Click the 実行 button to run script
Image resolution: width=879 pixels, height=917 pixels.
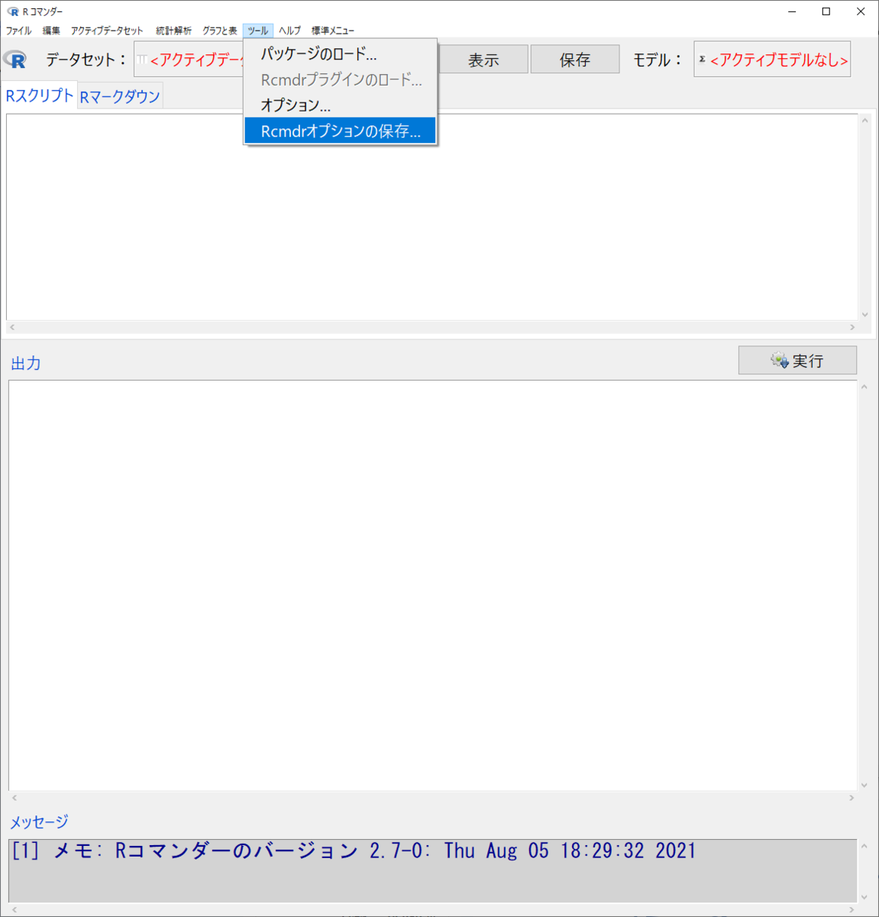[x=797, y=360]
